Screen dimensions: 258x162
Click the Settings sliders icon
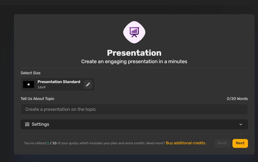tap(27, 124)
